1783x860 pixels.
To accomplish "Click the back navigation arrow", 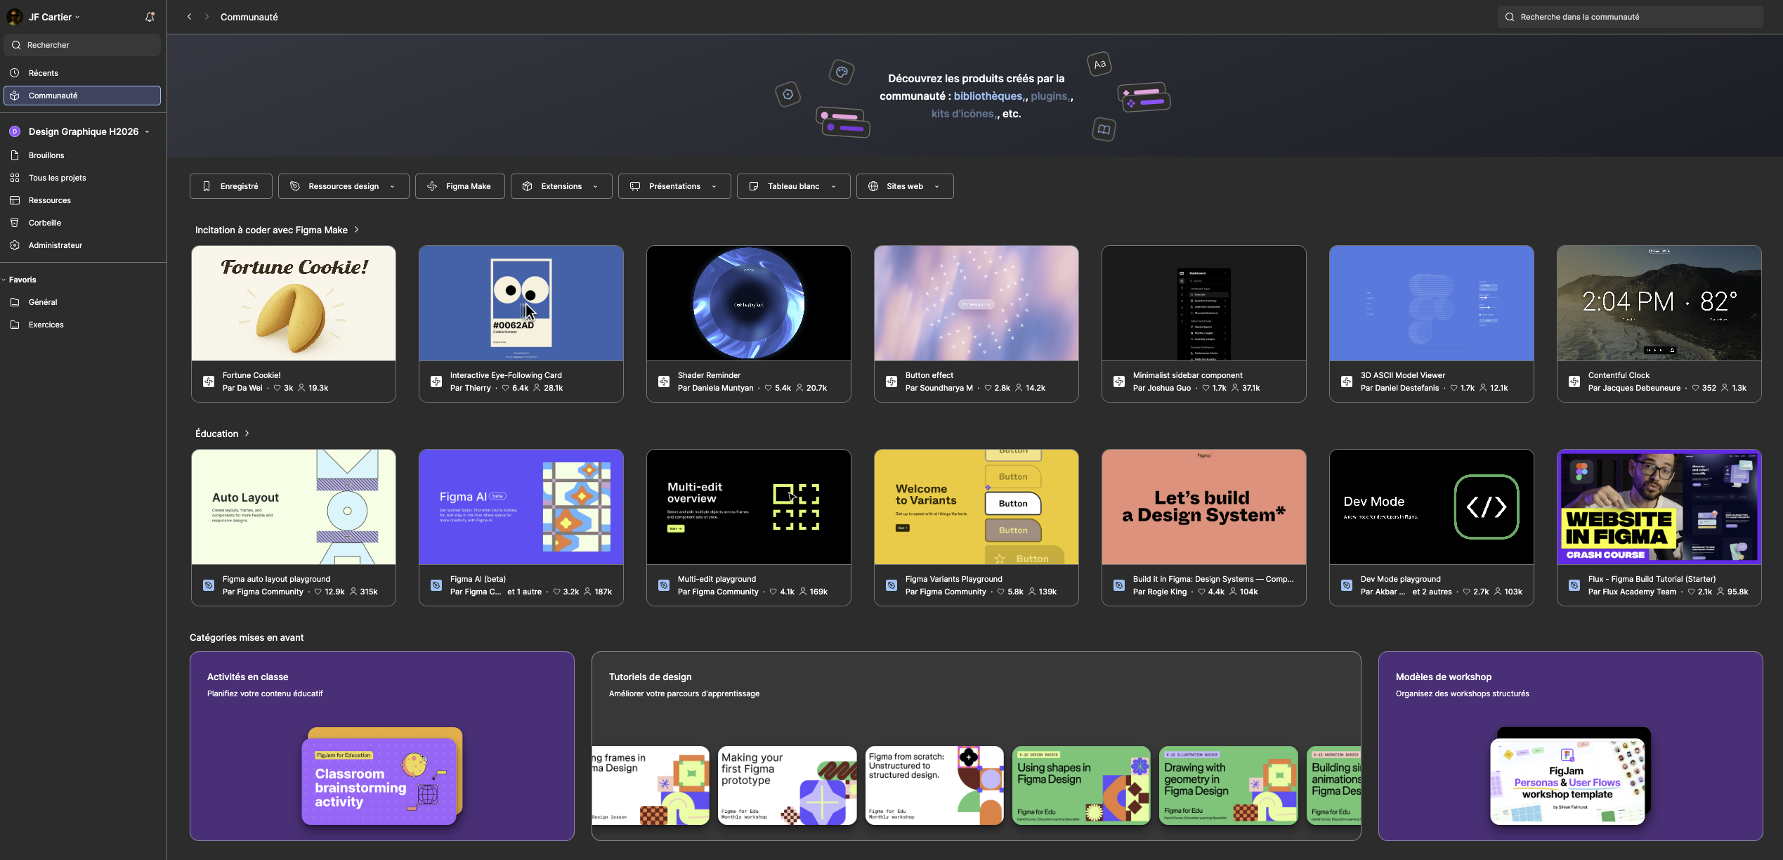I will [189, 17].
